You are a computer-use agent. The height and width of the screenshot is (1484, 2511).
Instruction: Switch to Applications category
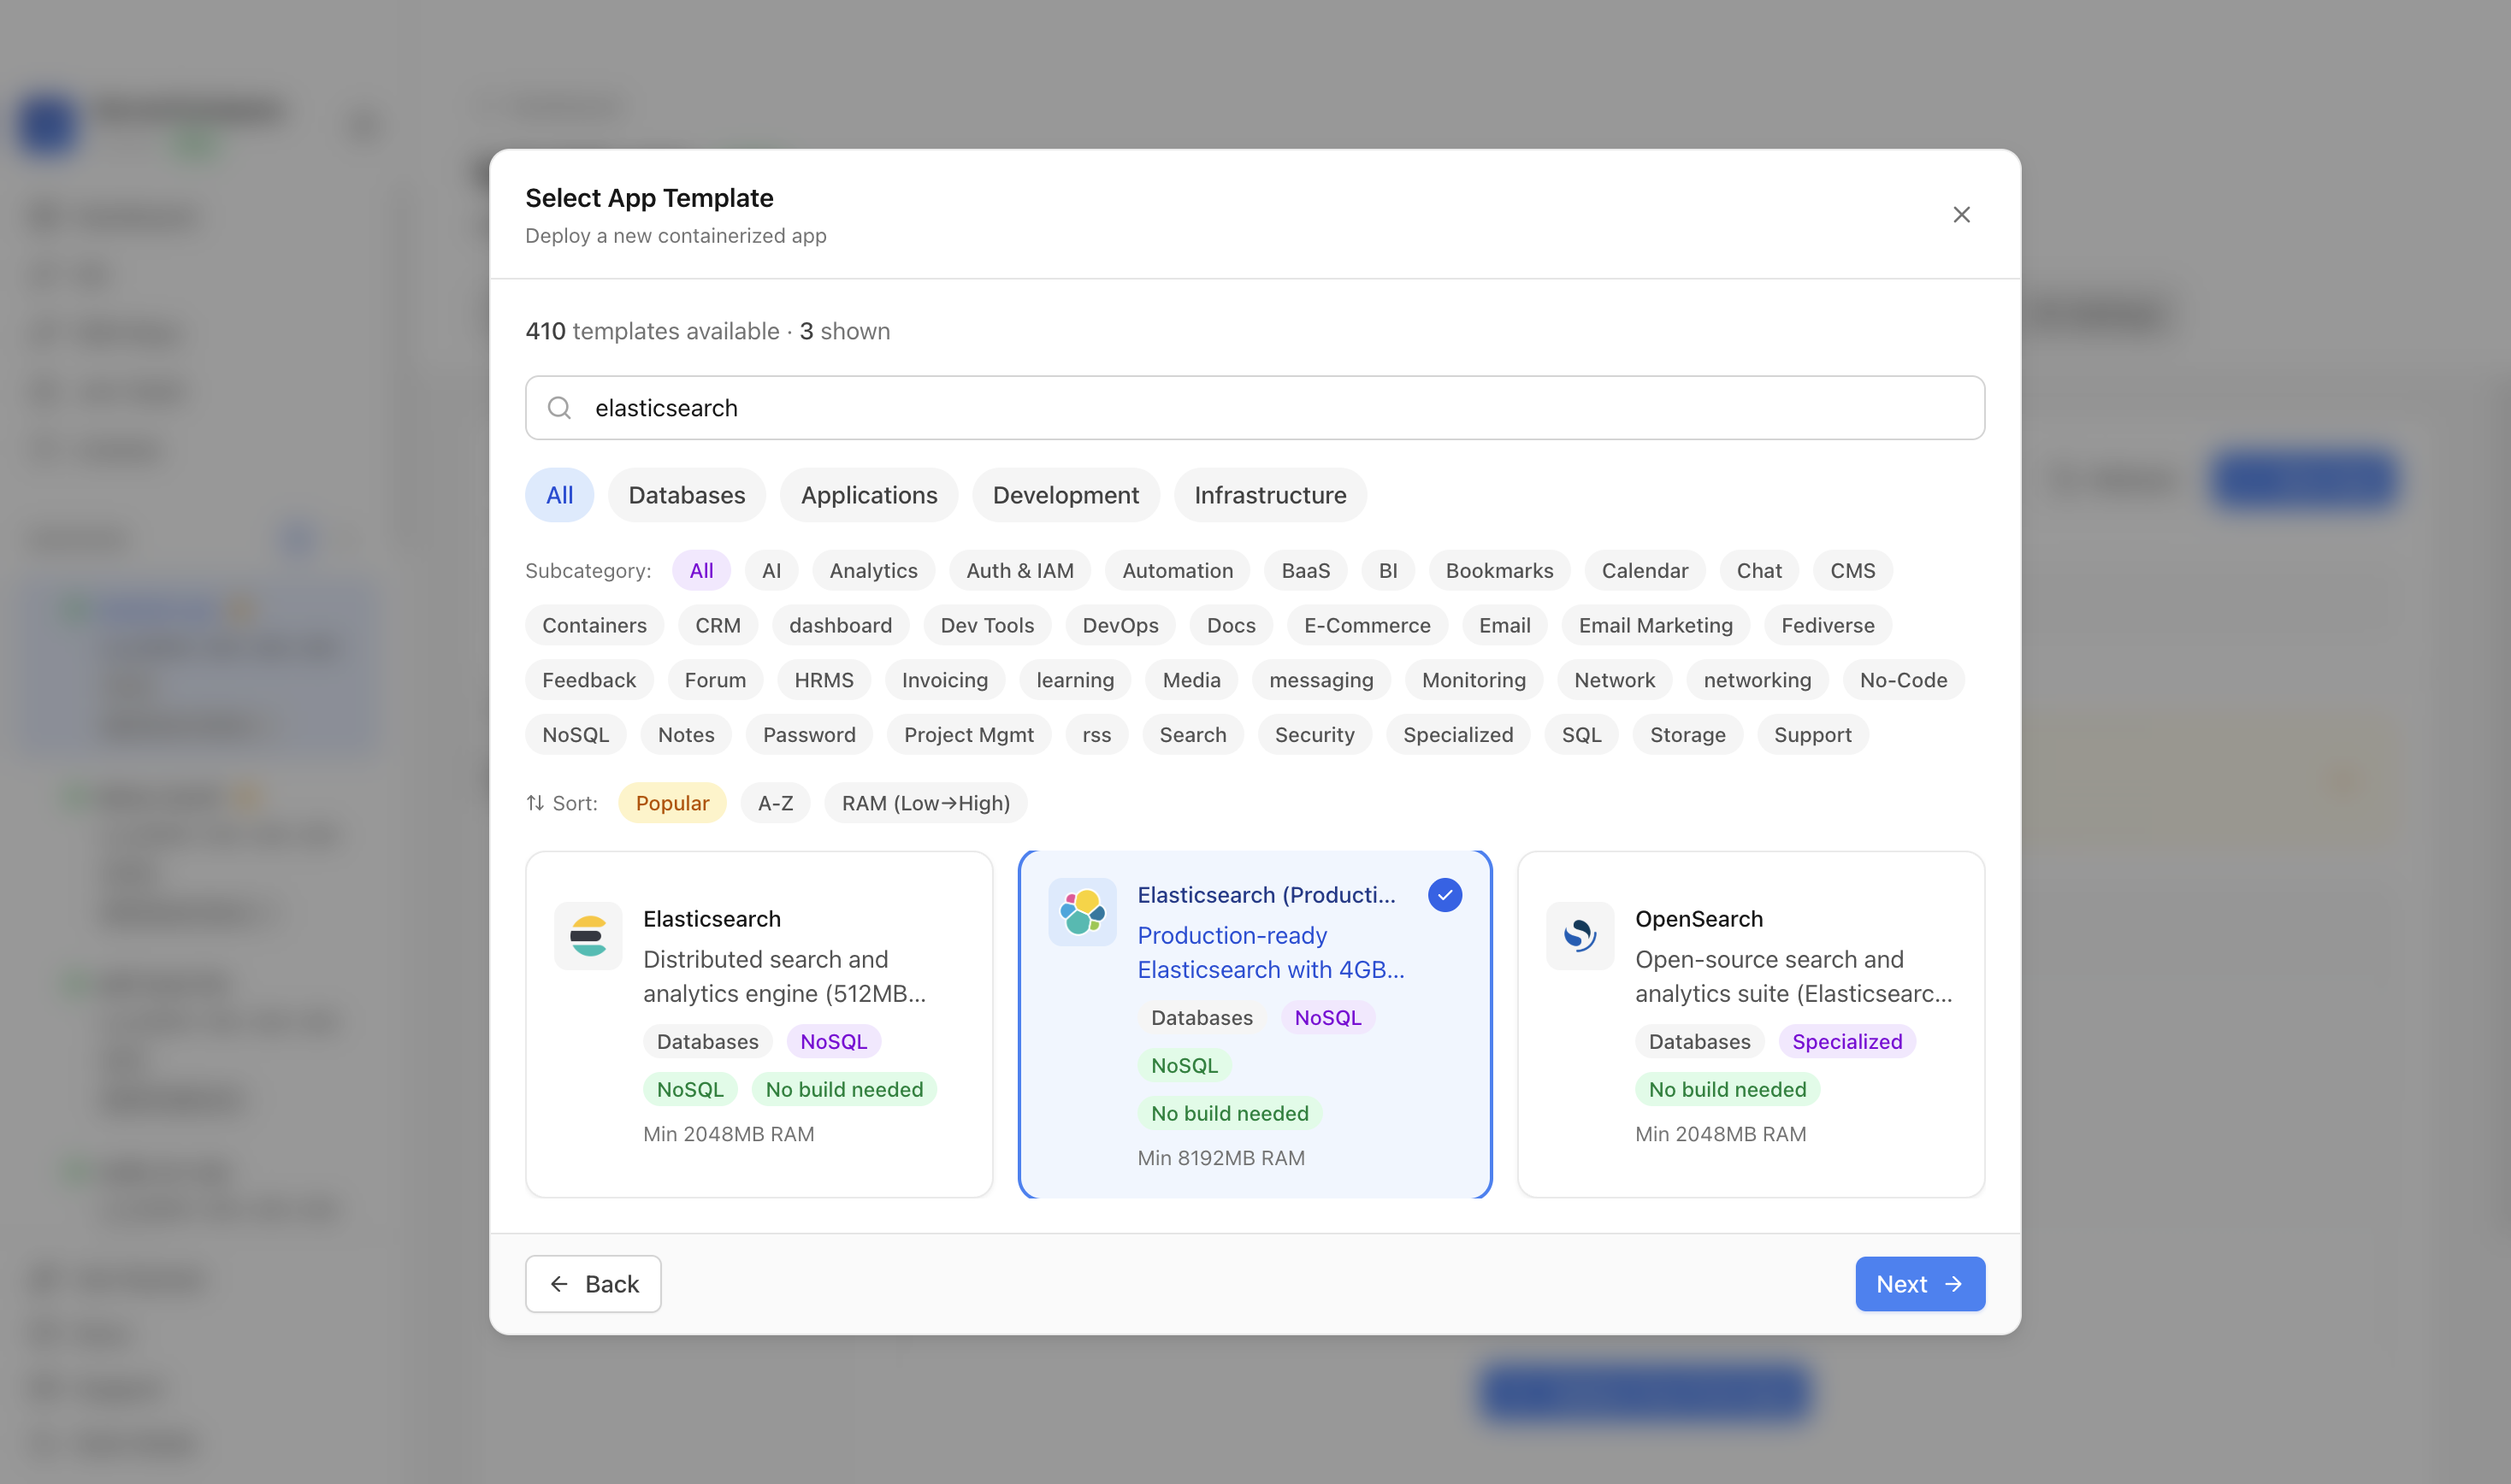(x=869, y=495)
